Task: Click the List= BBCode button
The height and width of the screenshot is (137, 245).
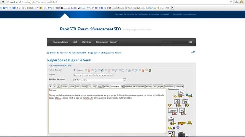Action: pyautogui.click(x=83, y=86)
